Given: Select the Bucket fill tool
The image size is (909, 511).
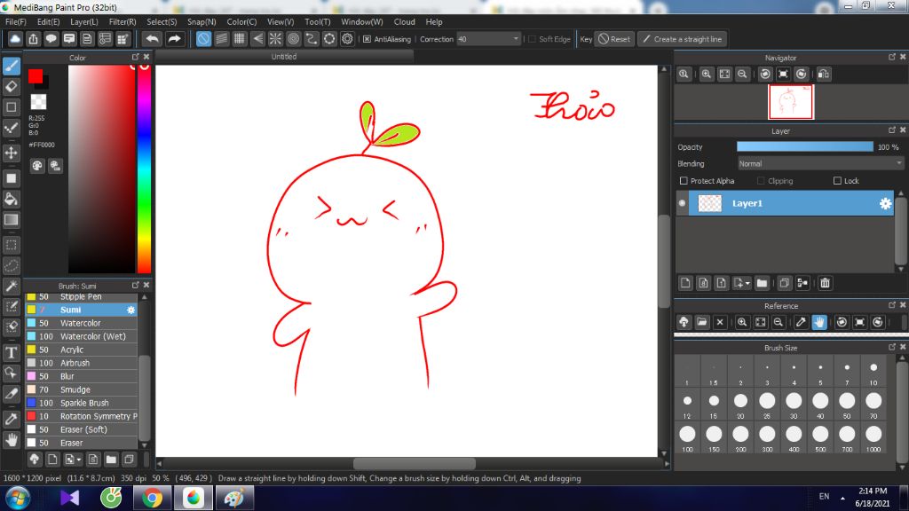Looking at the screenshot, I should point(12,200).
